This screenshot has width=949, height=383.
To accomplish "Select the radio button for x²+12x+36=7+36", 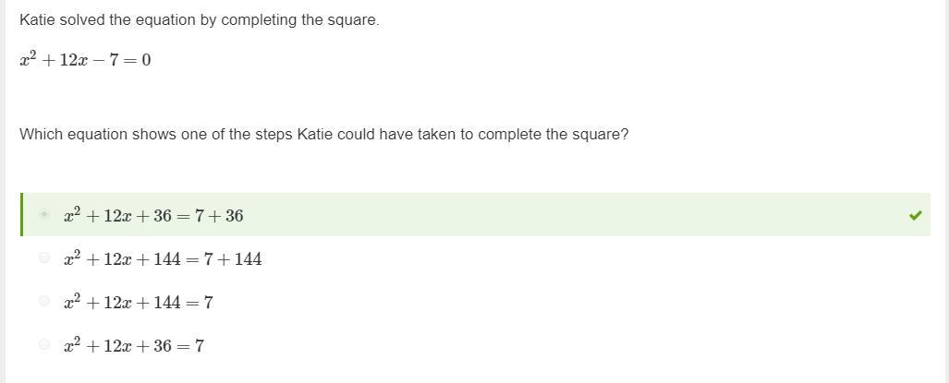I will 44,215.
